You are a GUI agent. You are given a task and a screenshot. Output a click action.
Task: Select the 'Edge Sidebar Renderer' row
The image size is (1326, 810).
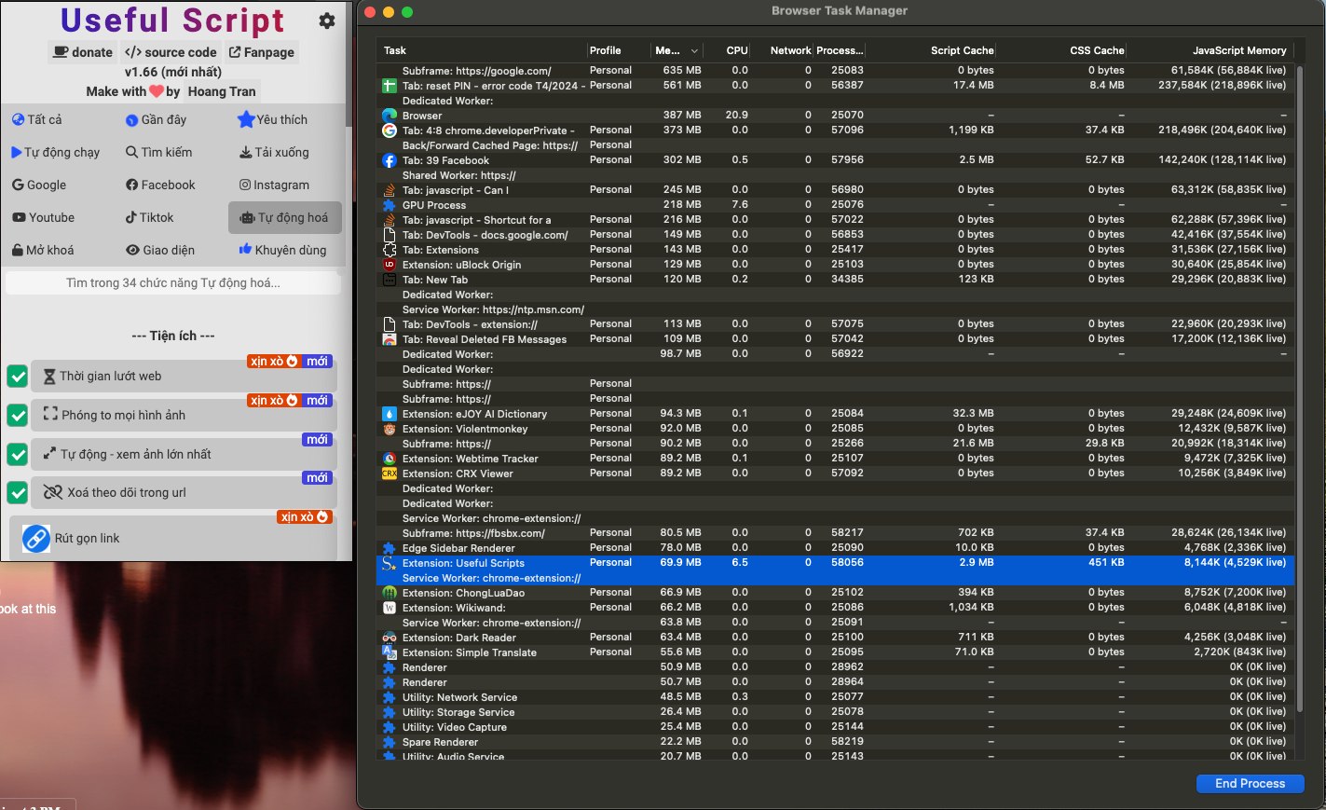(835, 548)
